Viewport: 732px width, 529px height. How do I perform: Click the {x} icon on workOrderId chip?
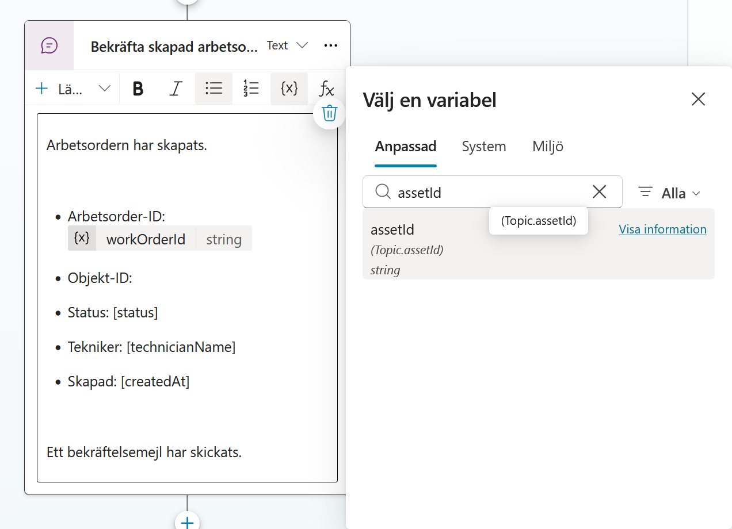point(82,238)
